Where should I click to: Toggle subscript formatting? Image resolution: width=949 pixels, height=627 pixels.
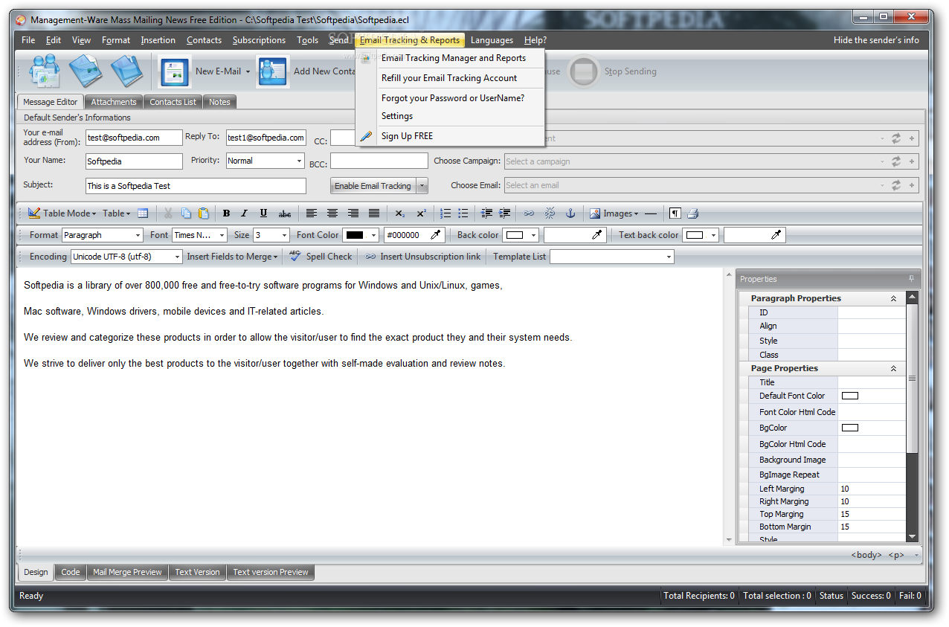click(400, 213)
